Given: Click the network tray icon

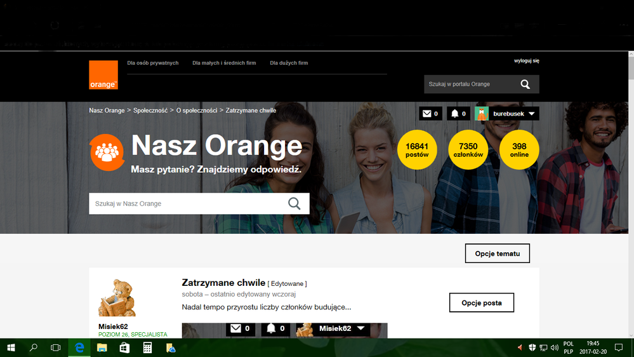Looking at the screenshot, I should (543, 347).
